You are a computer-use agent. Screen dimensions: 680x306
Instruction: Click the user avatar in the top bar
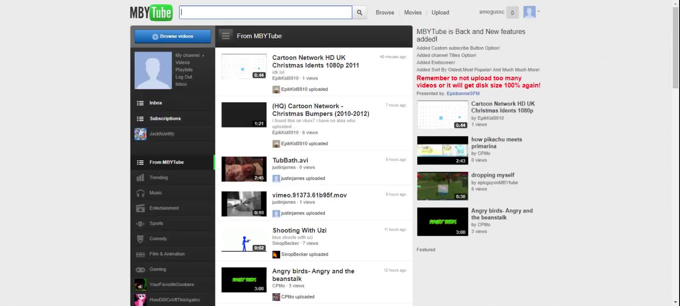tap(529, 12)
